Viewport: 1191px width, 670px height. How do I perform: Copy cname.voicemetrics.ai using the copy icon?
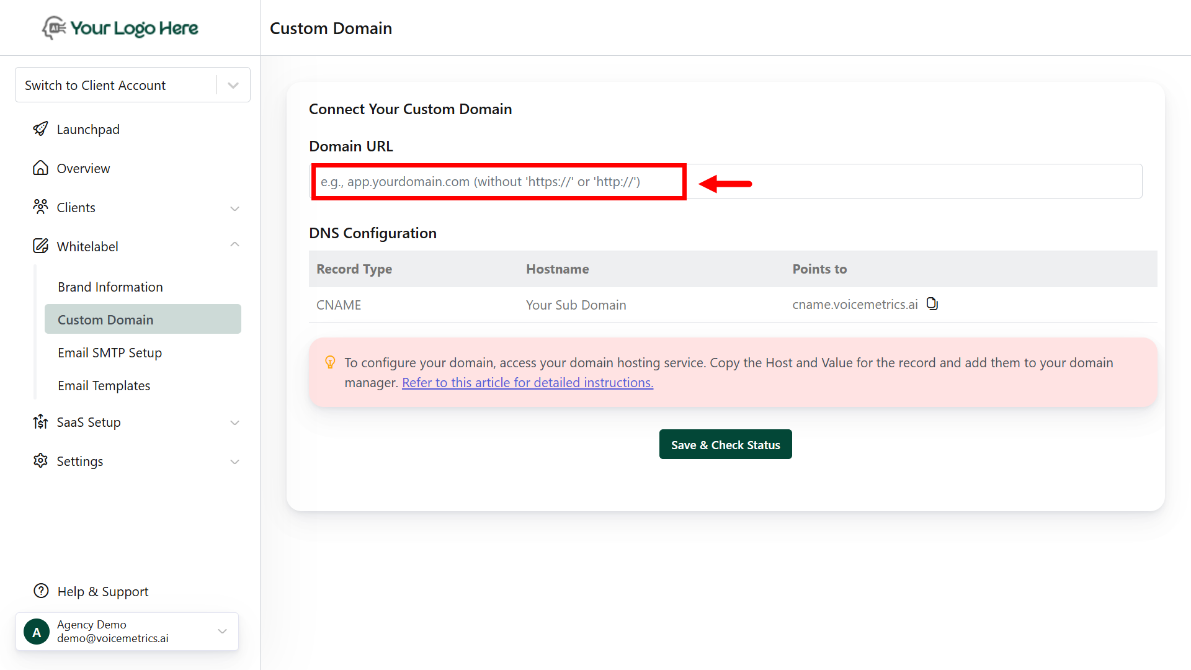point(932,303)
